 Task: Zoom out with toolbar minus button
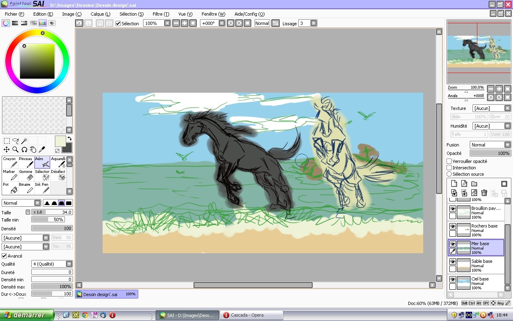pos(176,23)
